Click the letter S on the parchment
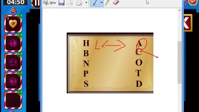 [x=86, y=84]
